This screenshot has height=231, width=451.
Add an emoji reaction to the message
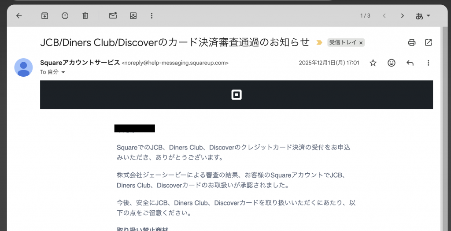[391, 63]
